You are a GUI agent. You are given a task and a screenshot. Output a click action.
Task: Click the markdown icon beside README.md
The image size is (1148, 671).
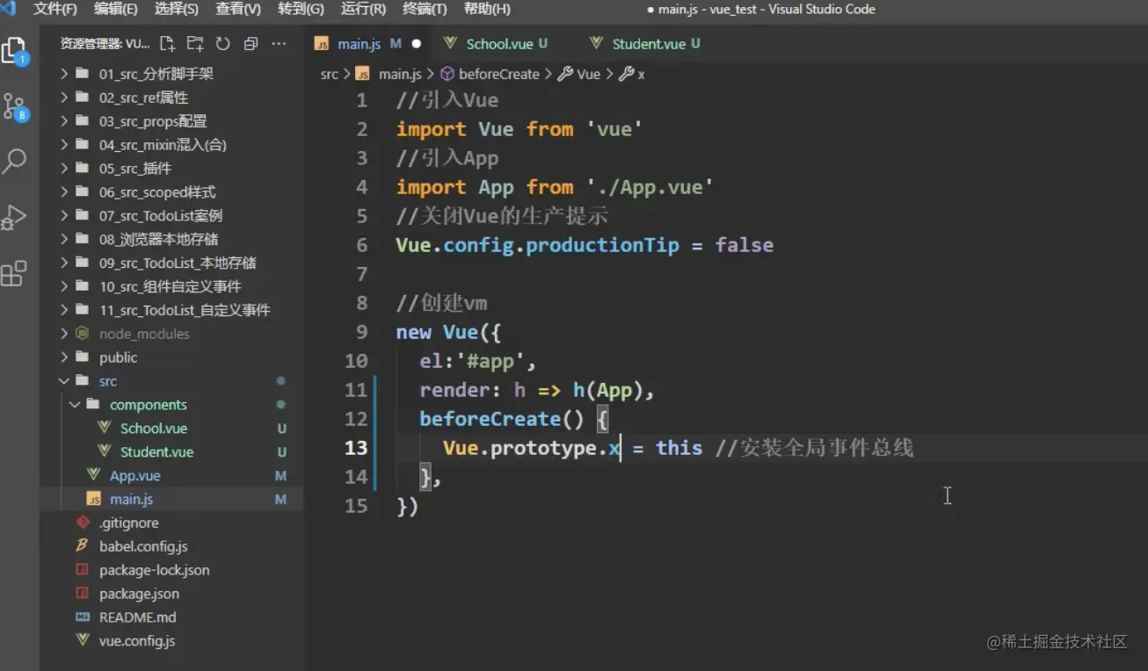click(83, 617)
